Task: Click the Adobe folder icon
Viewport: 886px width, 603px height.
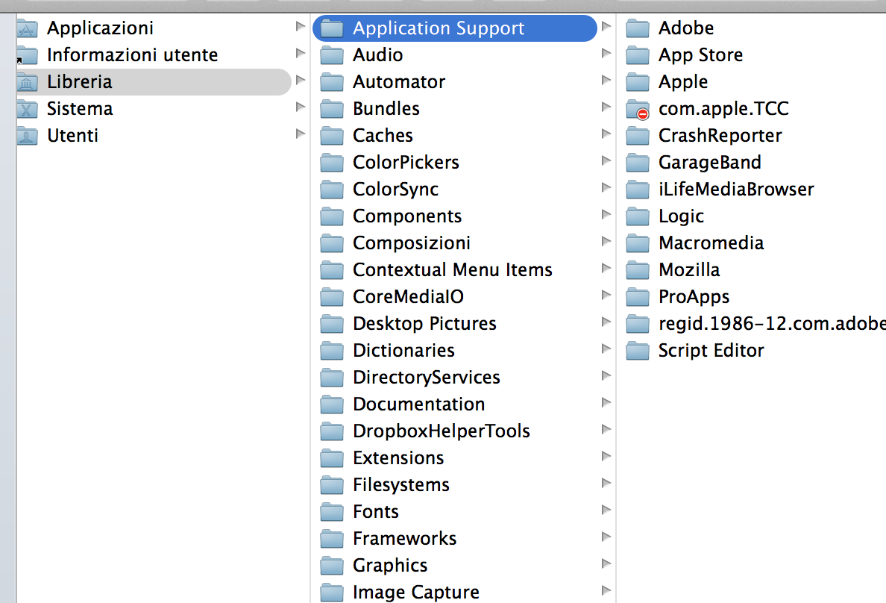Action: (x=638, y=28)
